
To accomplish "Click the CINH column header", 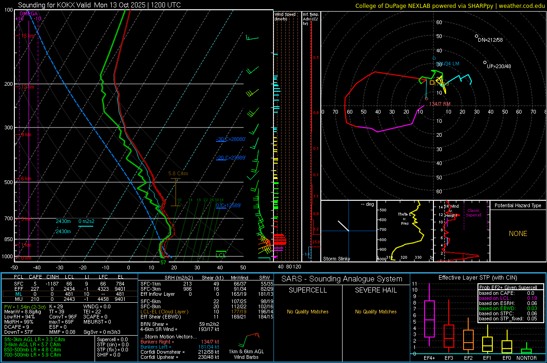I will coord(52,277).
